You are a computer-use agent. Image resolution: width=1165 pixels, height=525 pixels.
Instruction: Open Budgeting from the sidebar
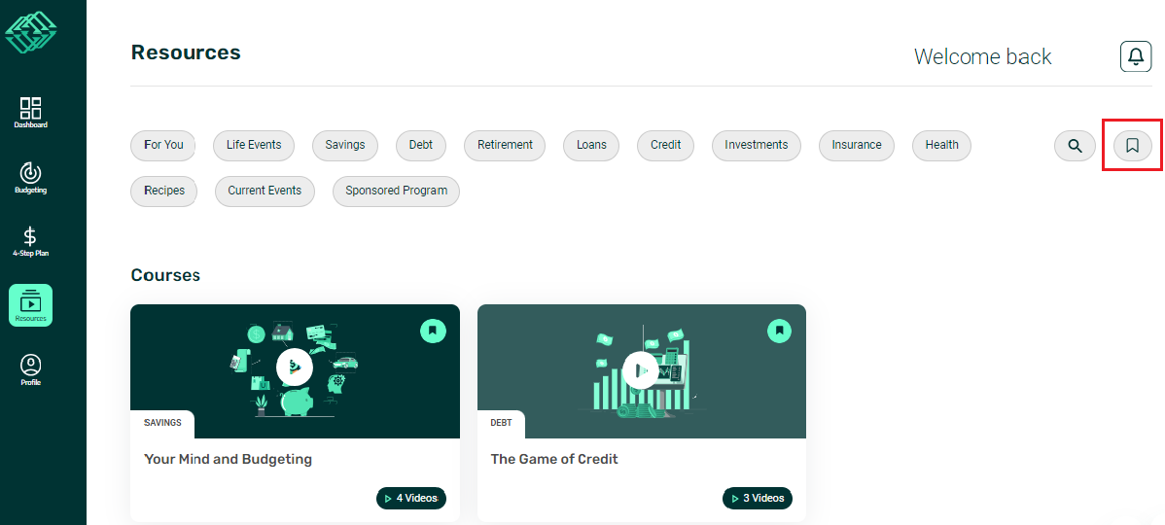click(x=30, y=177)
